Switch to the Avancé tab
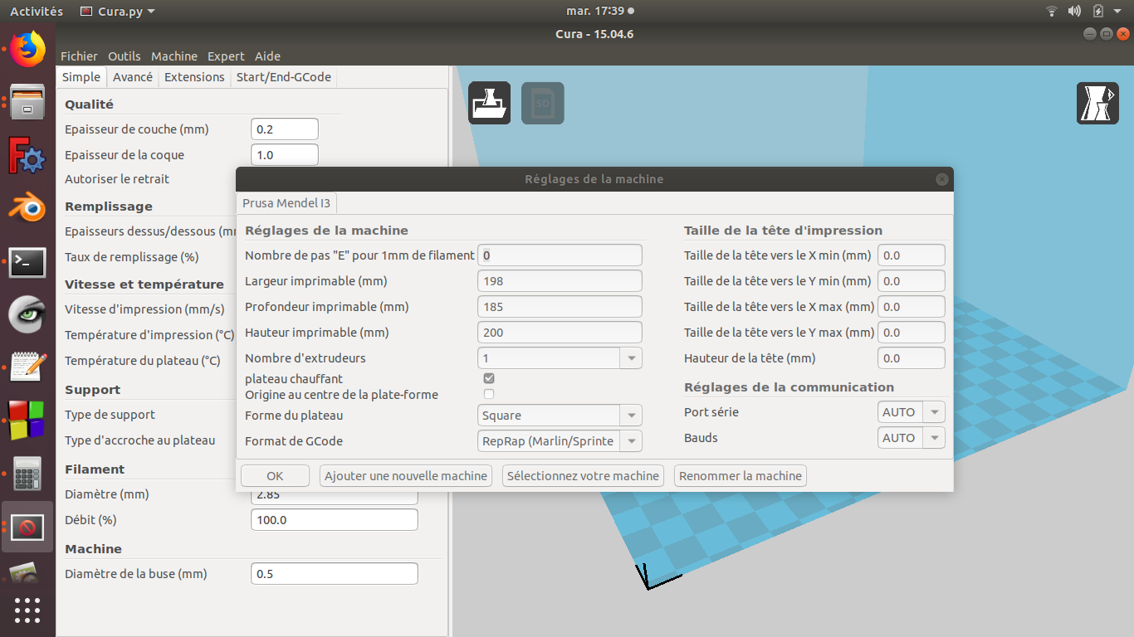Image resolution: width=1134 pixels, height=637 pixels. [133, 77]
